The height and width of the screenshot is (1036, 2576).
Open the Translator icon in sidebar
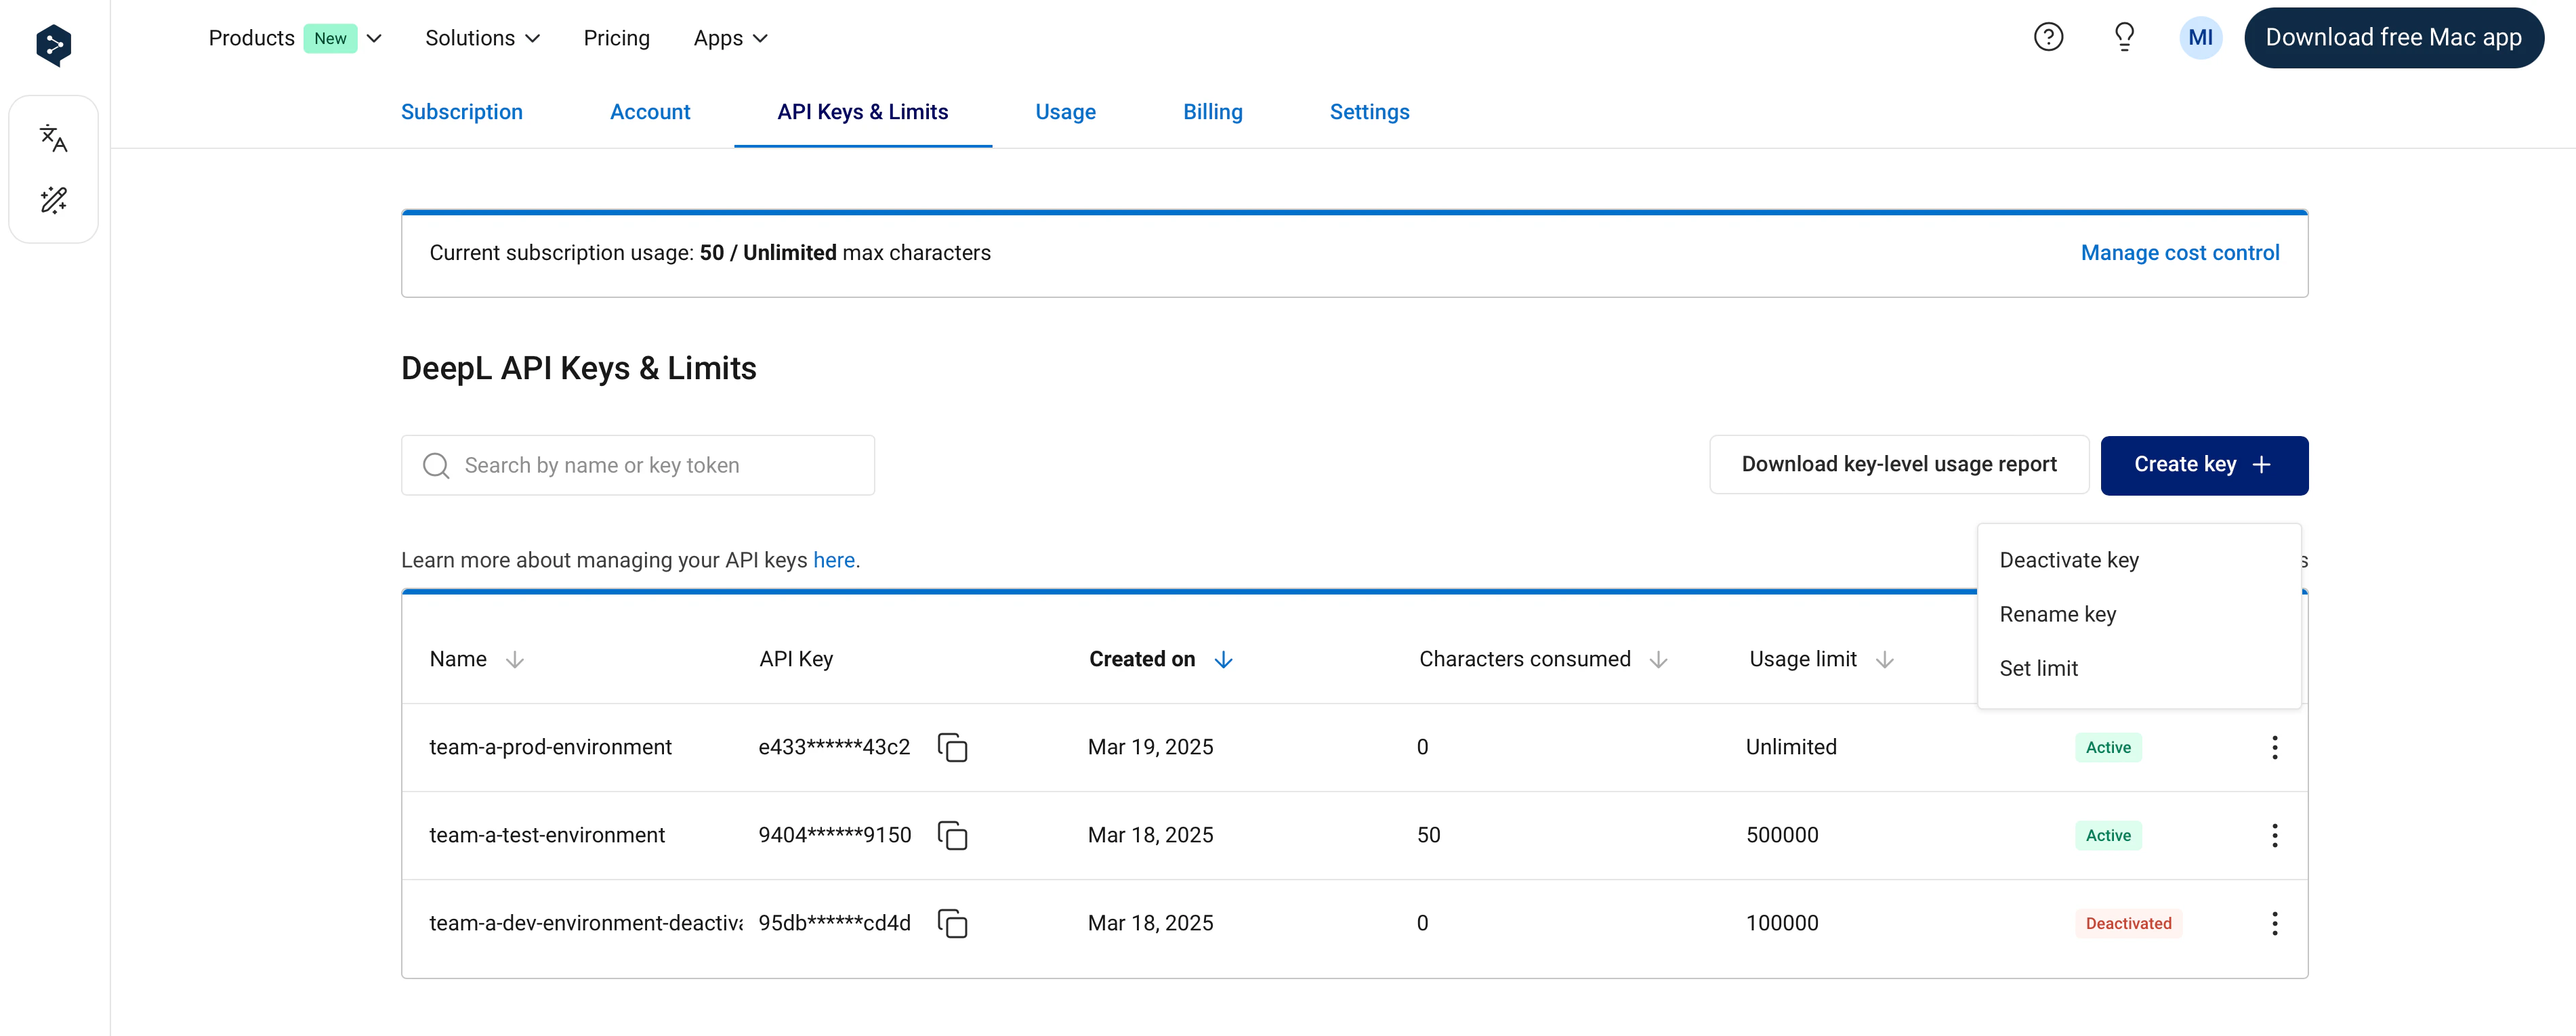(x=53, y=139)
